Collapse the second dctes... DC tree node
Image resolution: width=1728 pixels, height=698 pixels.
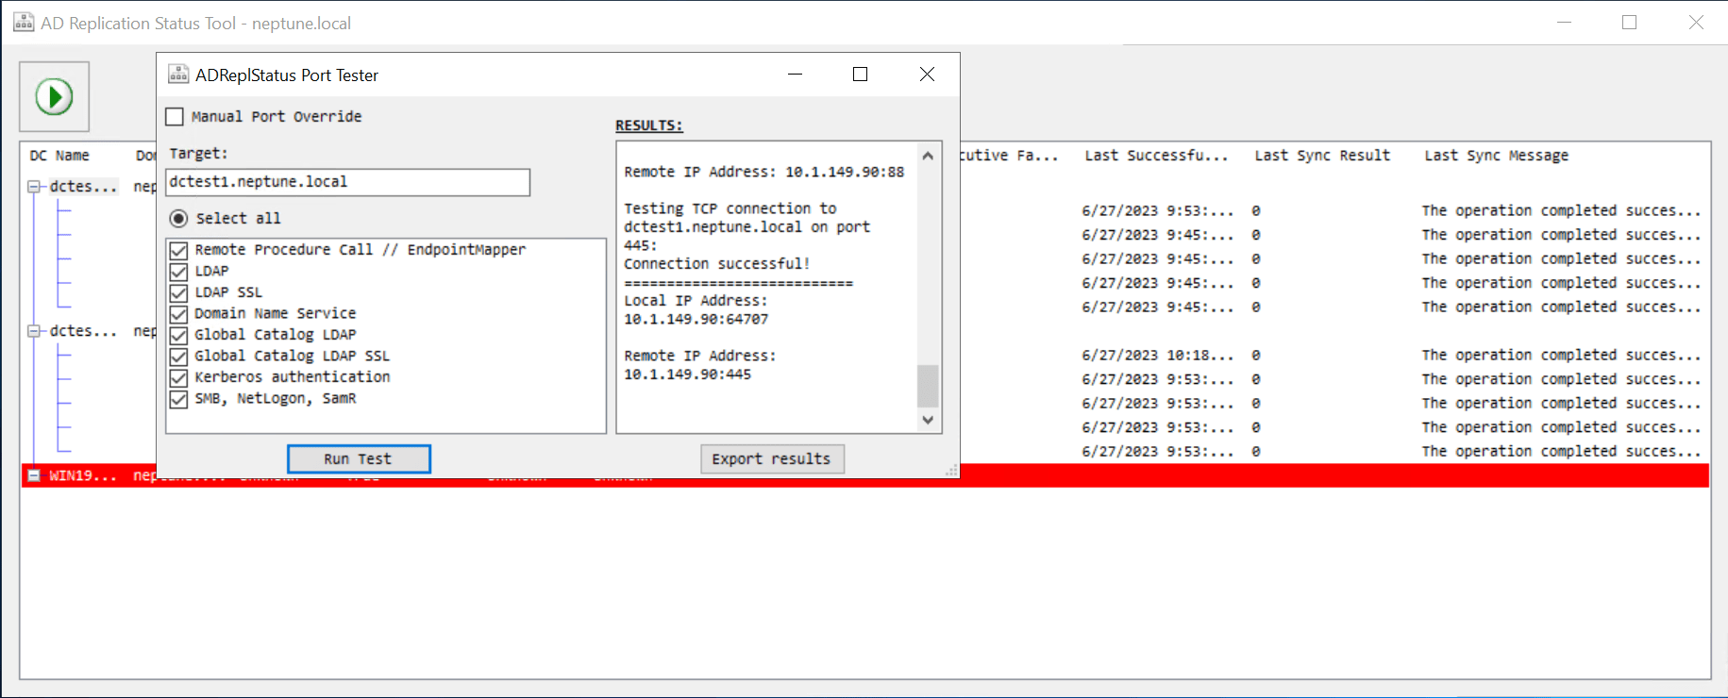[x=34, y=331]
